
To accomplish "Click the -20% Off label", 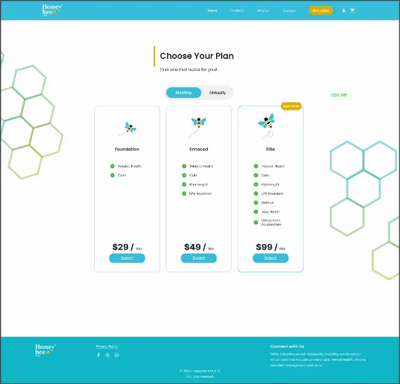I will click(338, 95).
